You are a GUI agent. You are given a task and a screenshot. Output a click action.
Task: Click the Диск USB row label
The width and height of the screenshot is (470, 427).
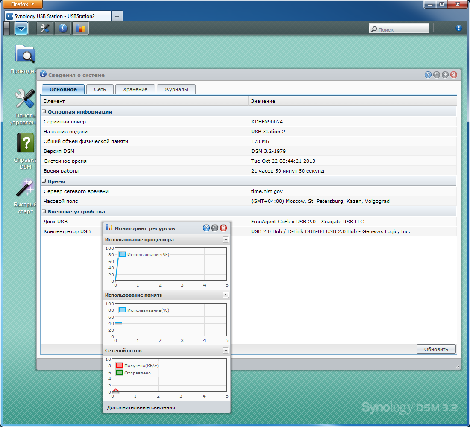tap(56, 222)
